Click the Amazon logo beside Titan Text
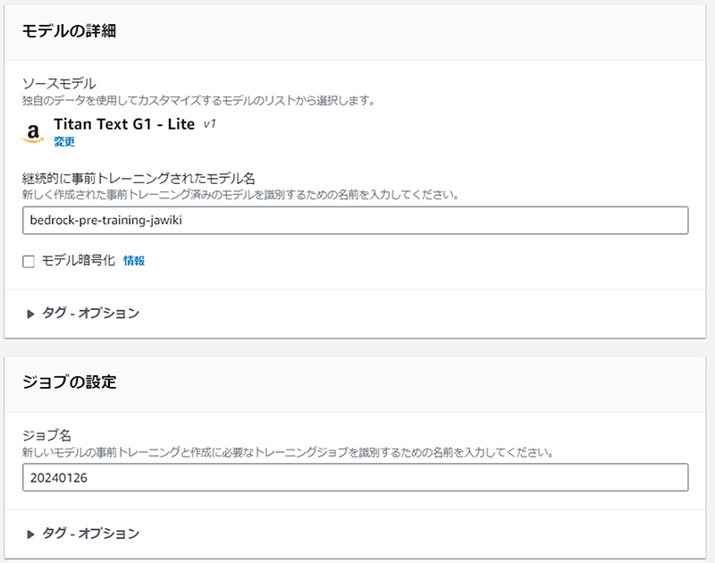The image size is (715, 563). pyautogui.click(x=33, y=132)
